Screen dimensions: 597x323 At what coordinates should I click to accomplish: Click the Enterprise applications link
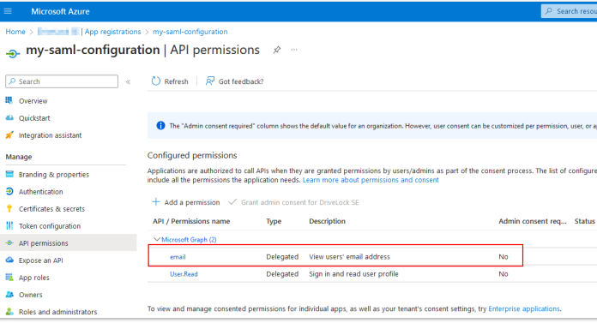[524, 308]
